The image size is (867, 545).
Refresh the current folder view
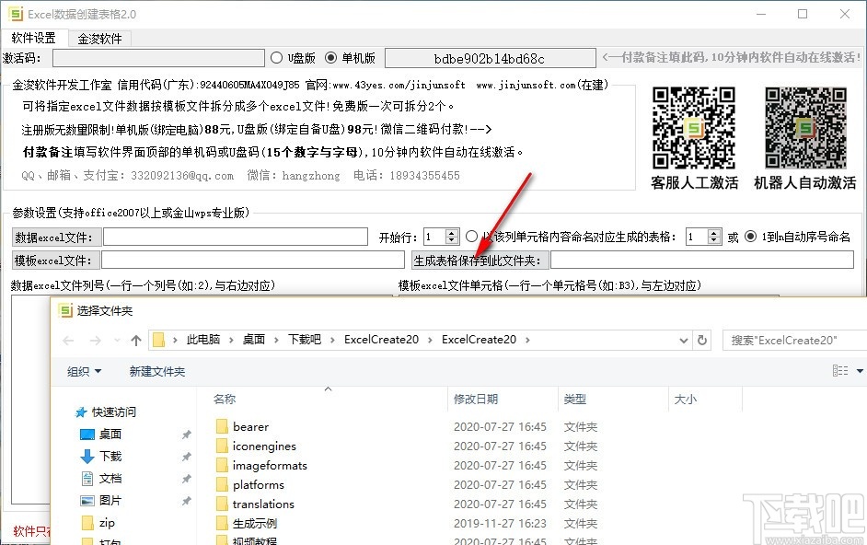point(702,340)
